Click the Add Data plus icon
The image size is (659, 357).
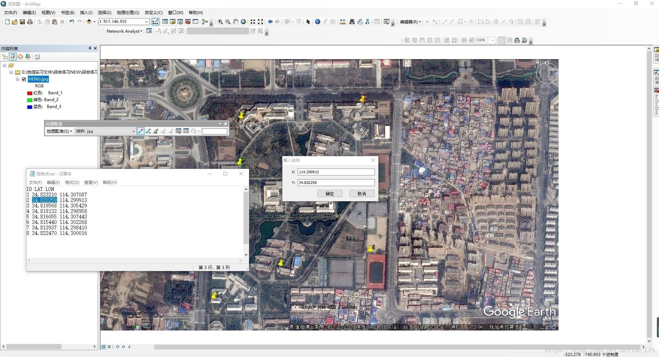click(89, 22)
